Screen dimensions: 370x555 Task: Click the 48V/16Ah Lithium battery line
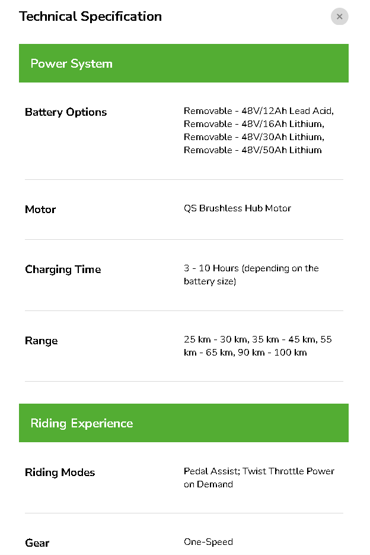click(253, 124)
